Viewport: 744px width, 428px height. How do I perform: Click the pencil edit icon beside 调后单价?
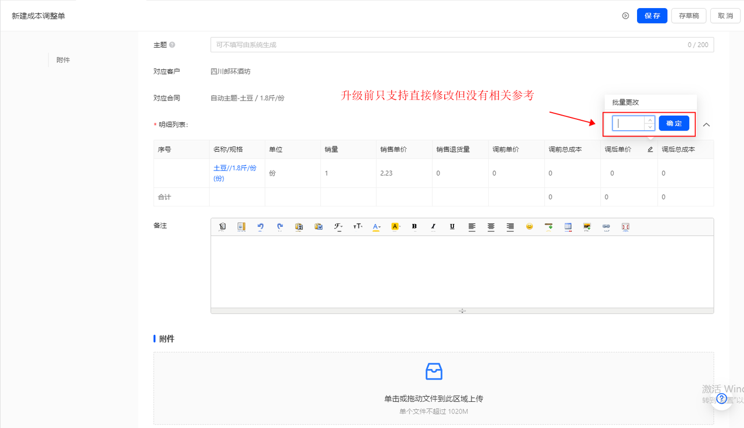(650, 149)
